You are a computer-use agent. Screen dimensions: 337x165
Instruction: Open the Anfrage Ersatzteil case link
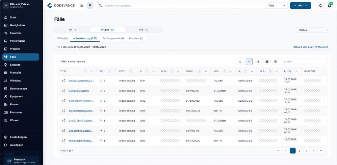tap(79, 91)
